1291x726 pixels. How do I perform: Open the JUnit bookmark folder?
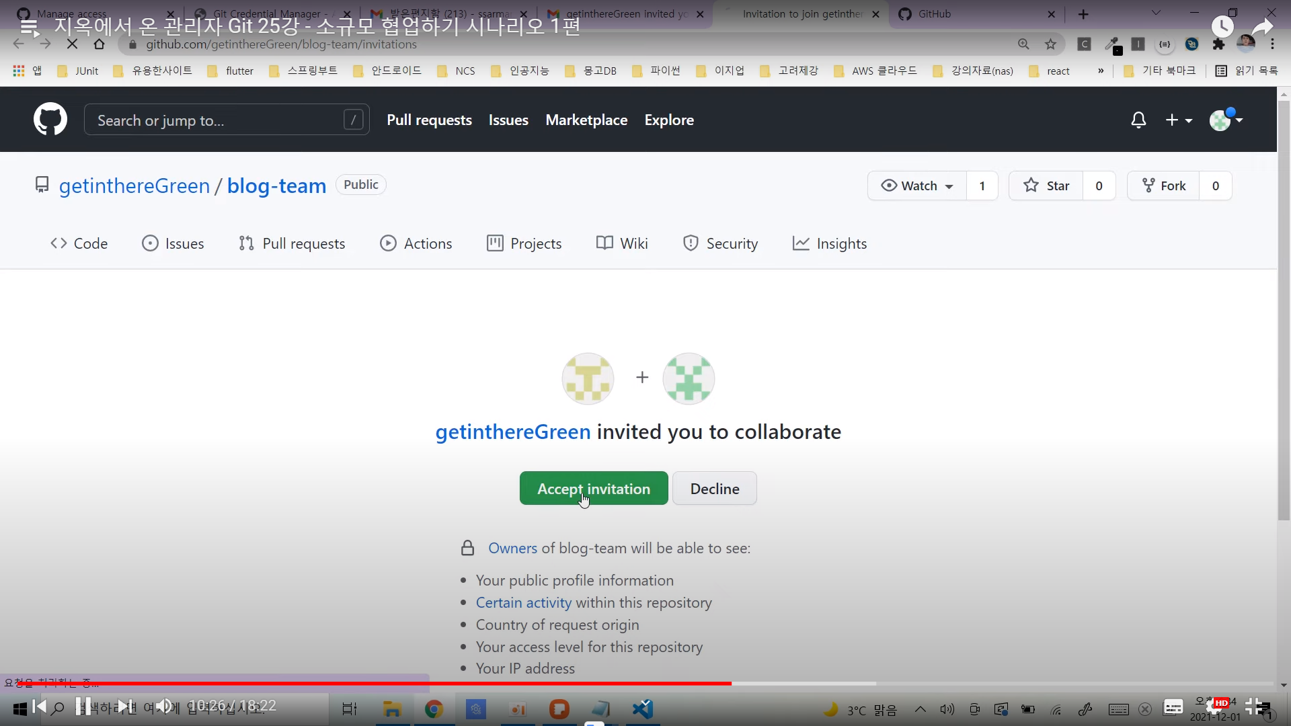click(x=78, y=71)
